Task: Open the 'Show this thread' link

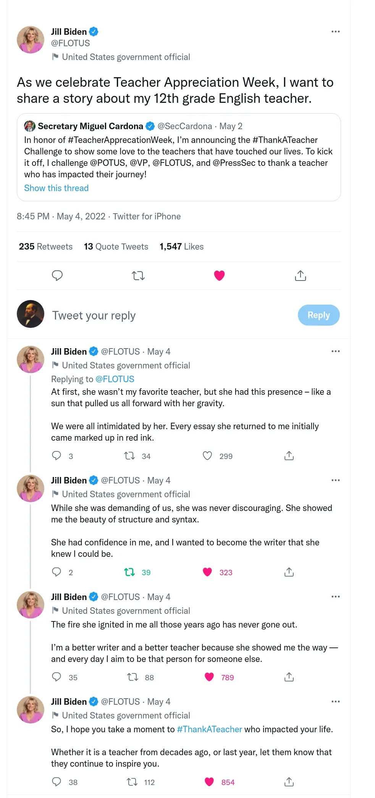Action: point(57,188)
